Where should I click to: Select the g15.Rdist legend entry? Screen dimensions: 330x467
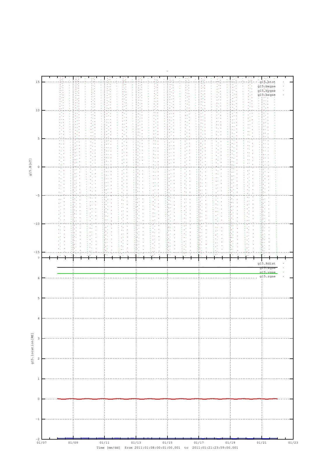[266, 264]
